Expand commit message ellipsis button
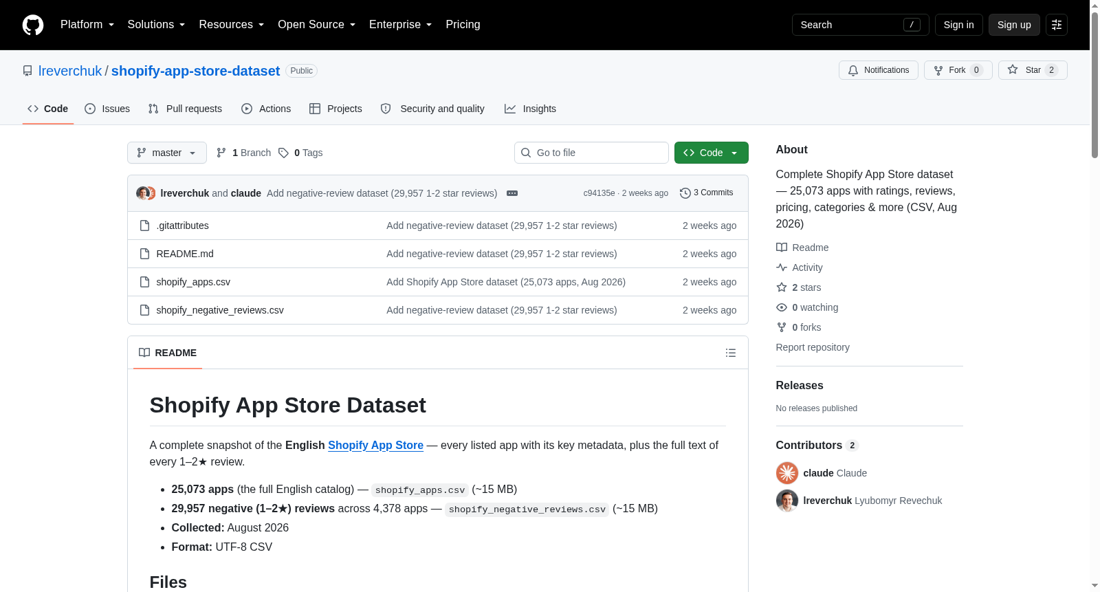Viewport: 1100px width, 592px height. click(512, 193)
